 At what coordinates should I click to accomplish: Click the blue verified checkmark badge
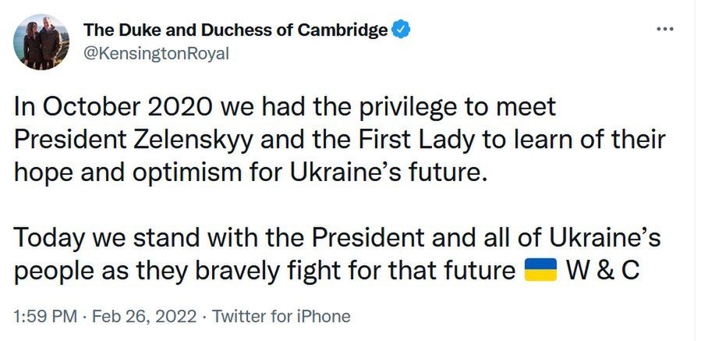pyautogui.click(x=401, y=30)
